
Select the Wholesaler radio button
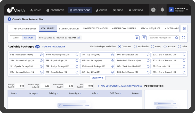tap(135, 46)
